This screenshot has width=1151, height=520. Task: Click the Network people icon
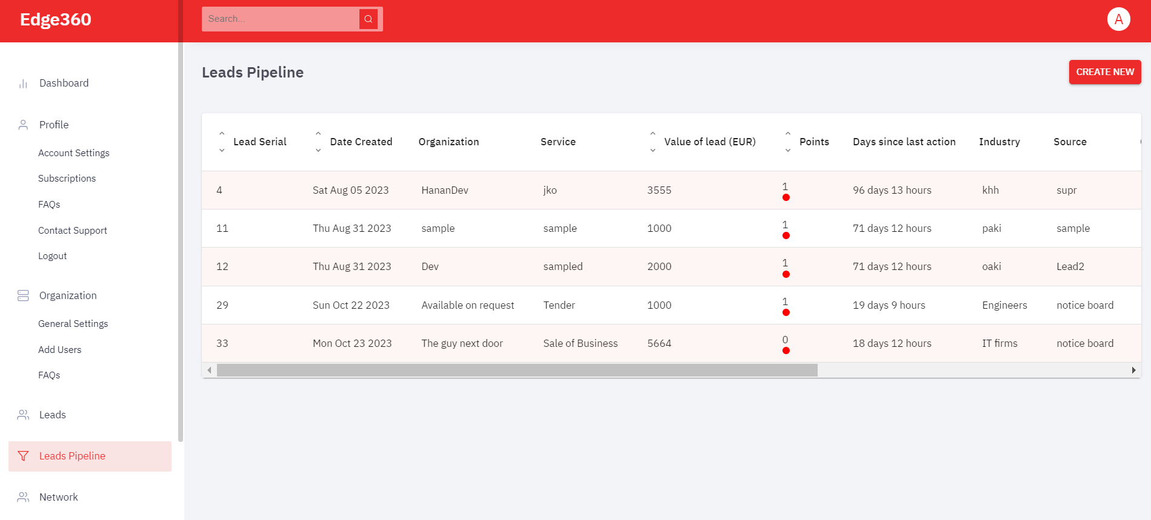coord(23,497)
